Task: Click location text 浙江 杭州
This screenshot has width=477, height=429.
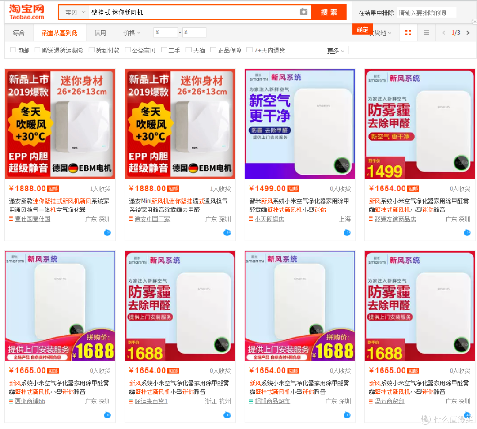Action: 218,401
